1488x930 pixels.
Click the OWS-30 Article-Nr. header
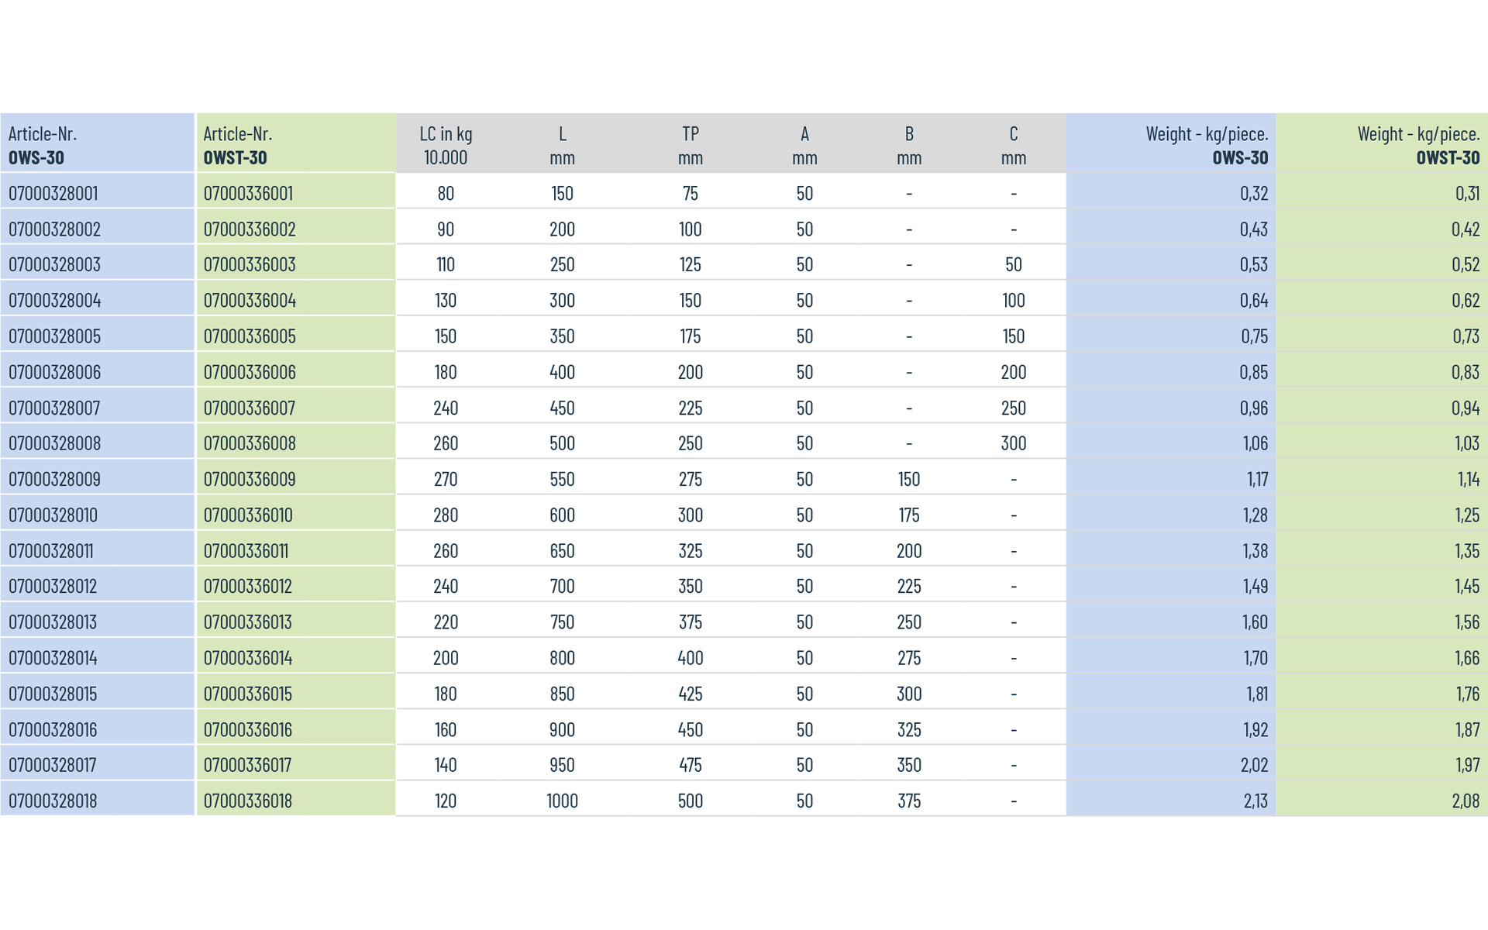(43, 145)
